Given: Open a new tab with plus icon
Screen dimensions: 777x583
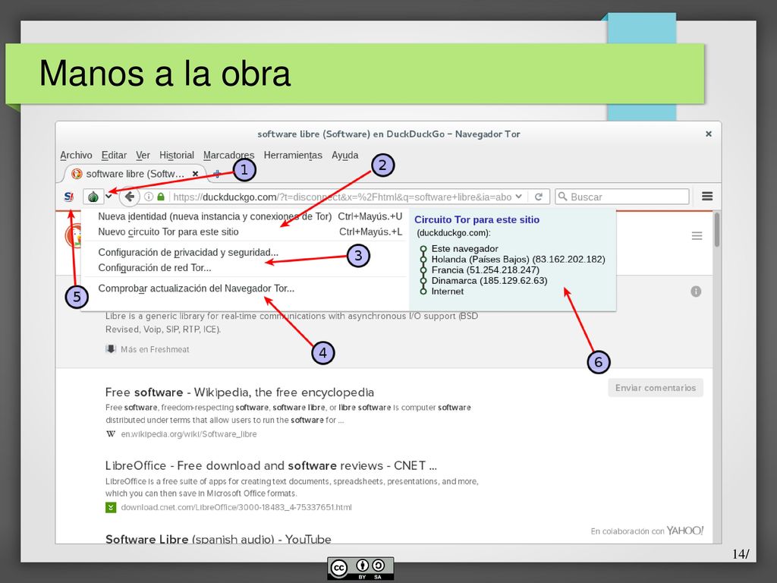Looking at the screenshot, I should pyautogui.click(x=216, y=174).
